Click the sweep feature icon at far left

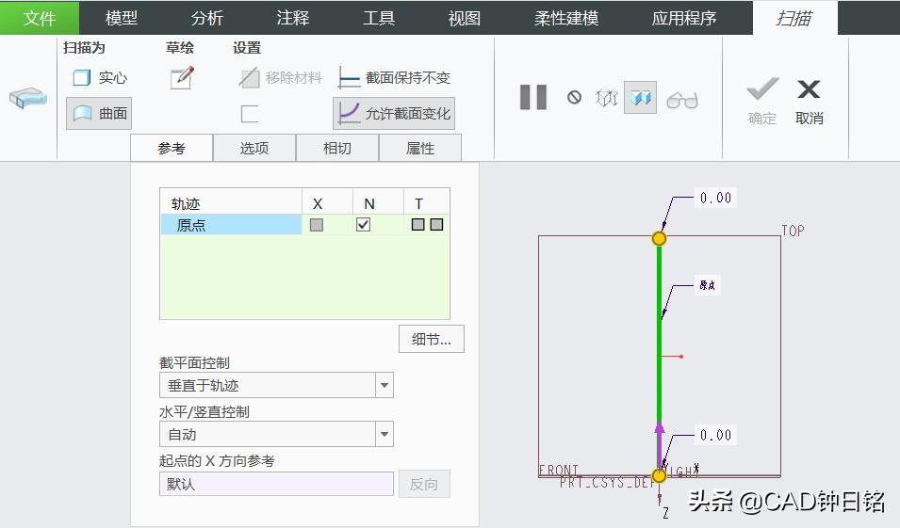(x=27, y=98)
